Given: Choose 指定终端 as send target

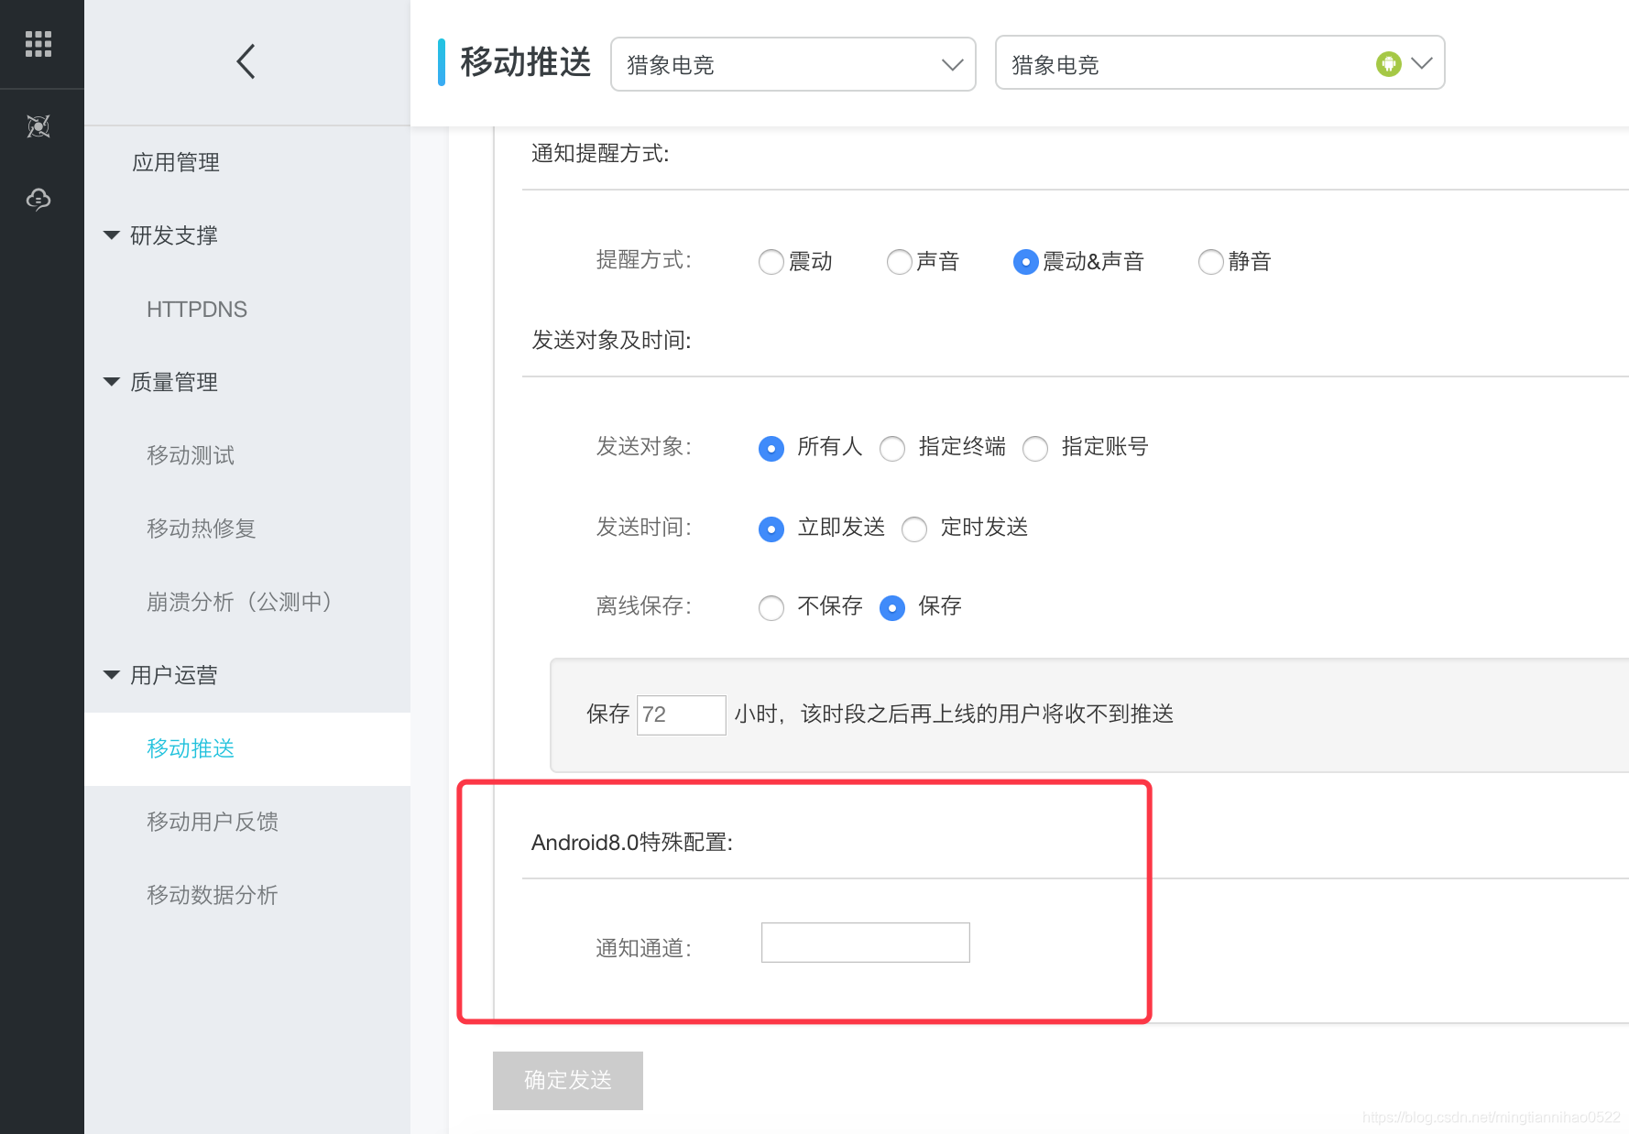Looking at the screenshot, I should pyautogui.click(x=892, y=449).
